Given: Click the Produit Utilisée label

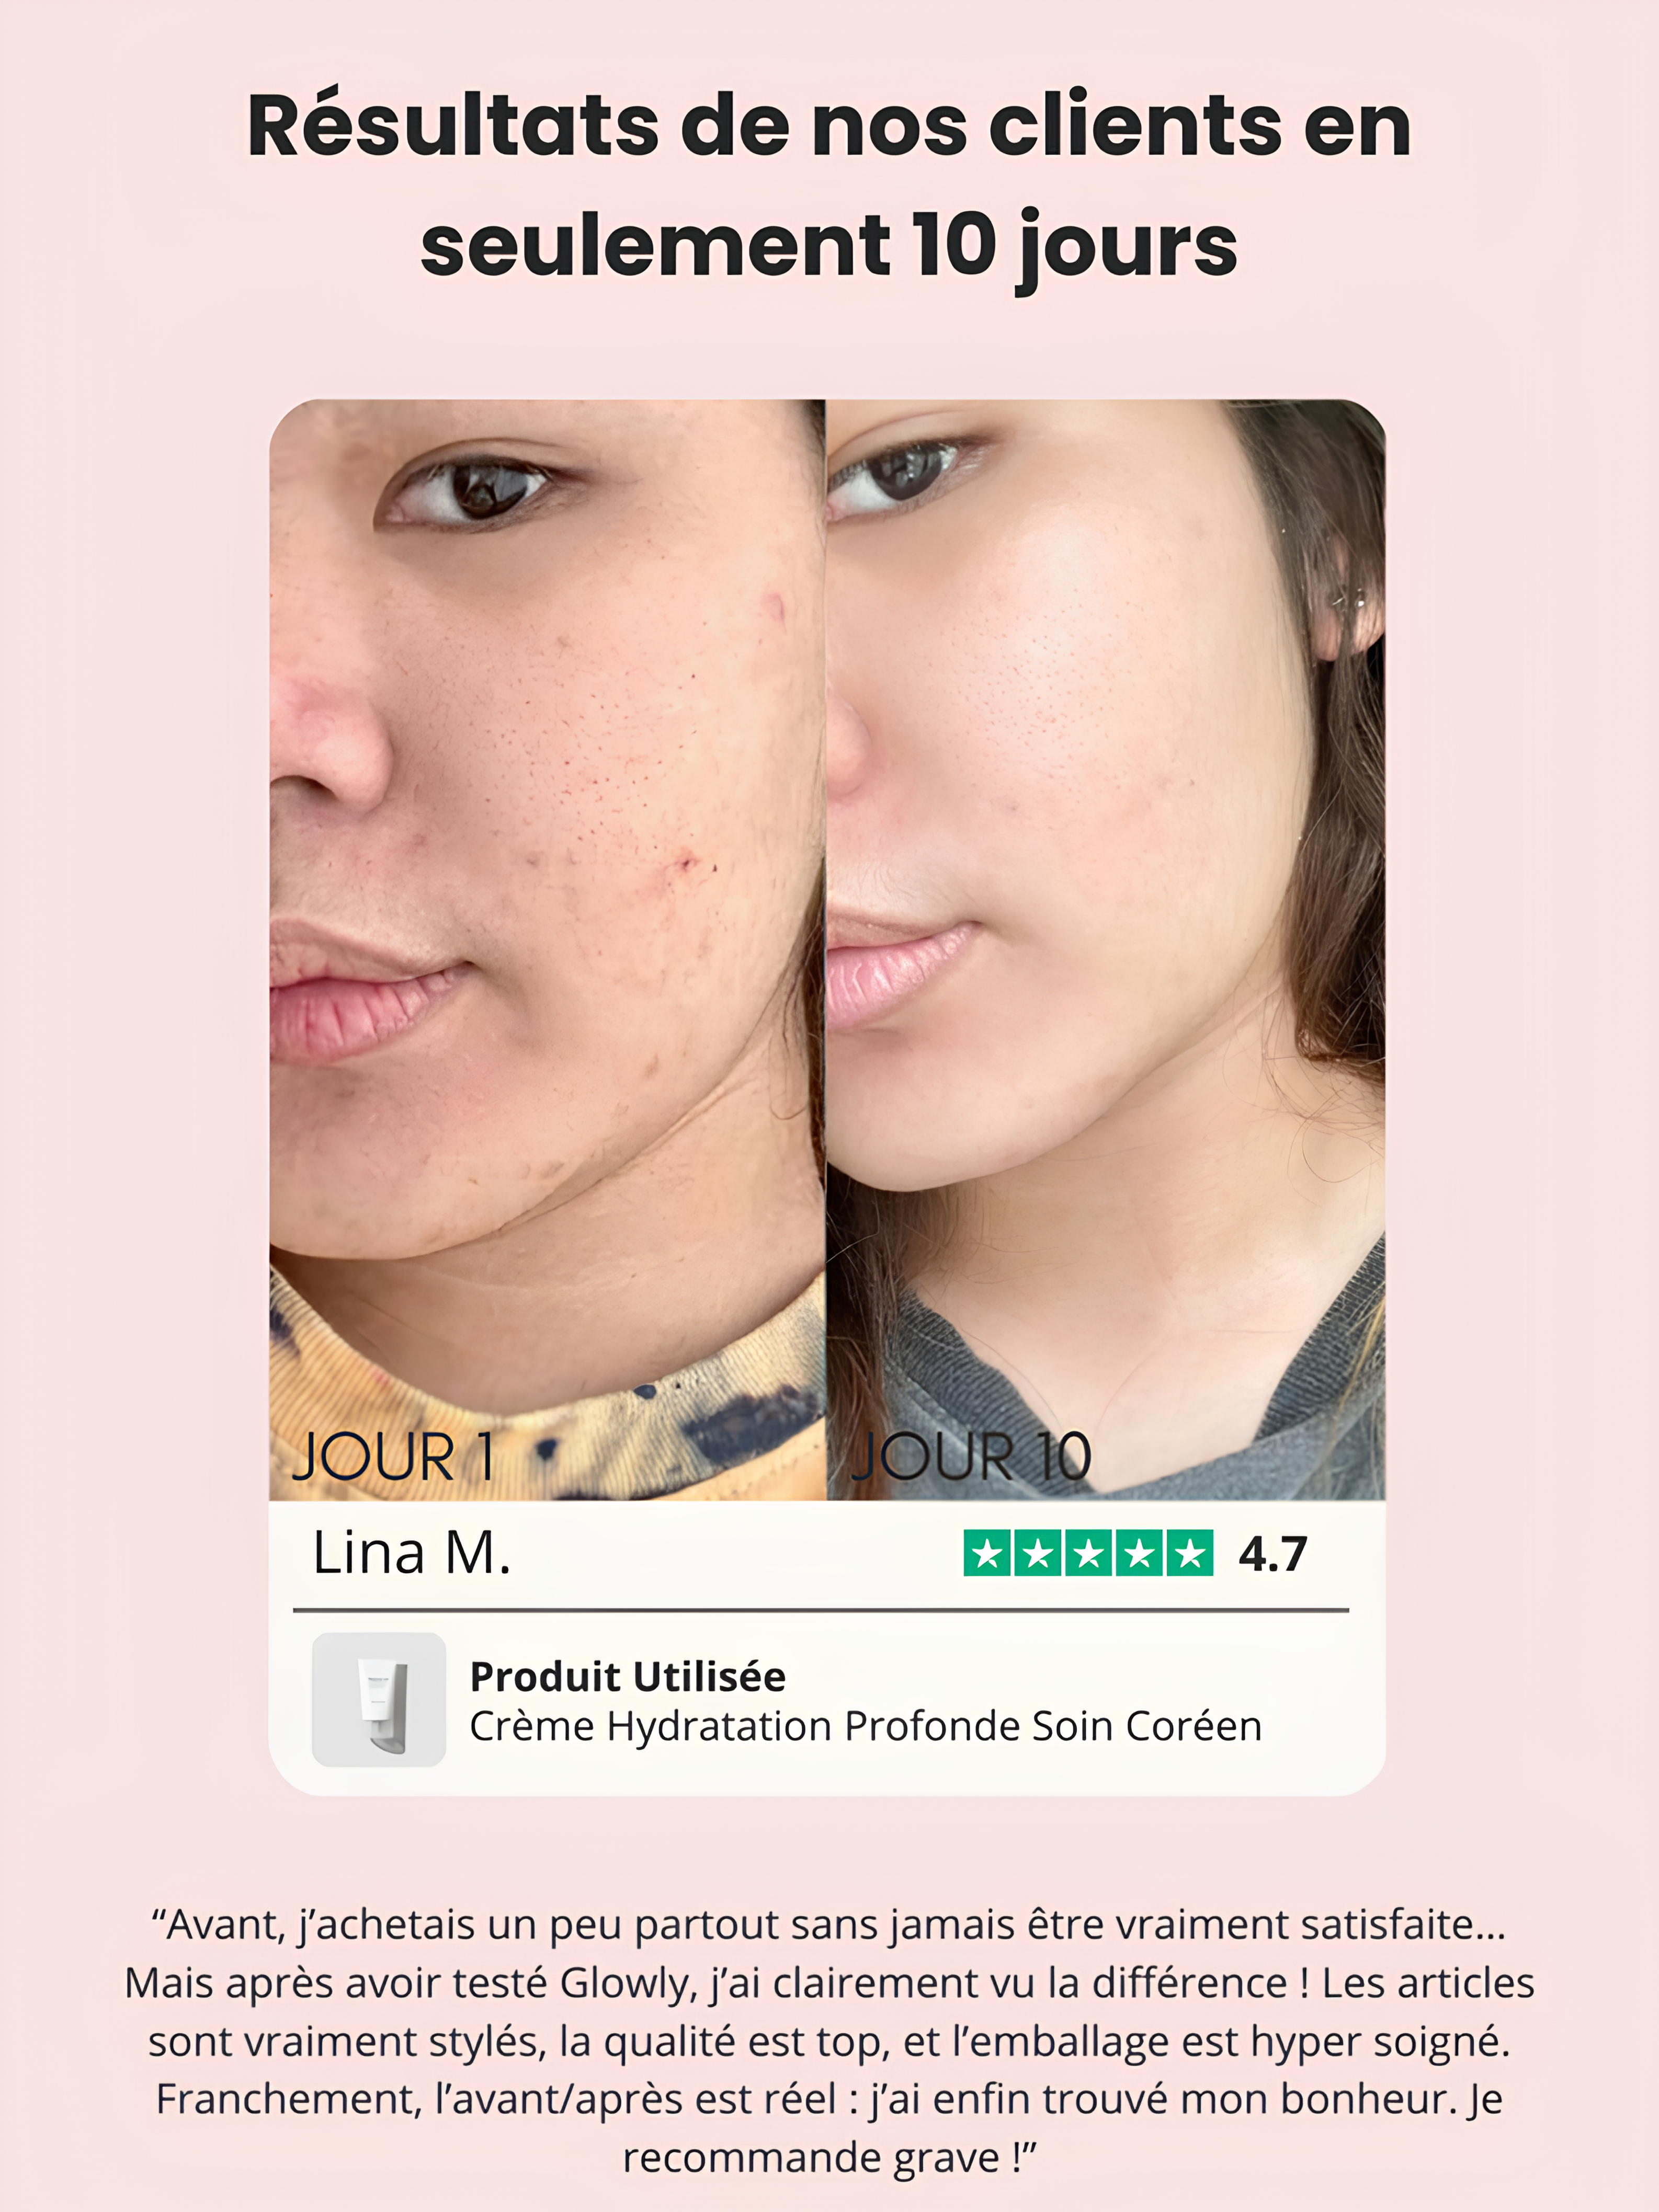Looking at the screenshot, I should click(x=628, y=1677).
